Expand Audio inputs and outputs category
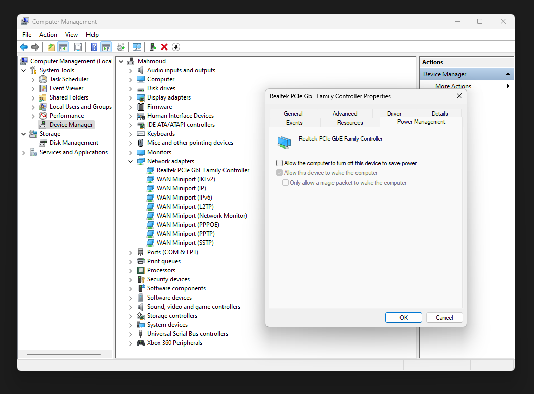This screenshot has width=534, height=394. pos(131,70)
